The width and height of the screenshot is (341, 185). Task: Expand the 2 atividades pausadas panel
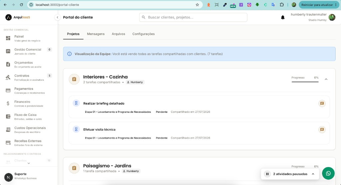313,174
